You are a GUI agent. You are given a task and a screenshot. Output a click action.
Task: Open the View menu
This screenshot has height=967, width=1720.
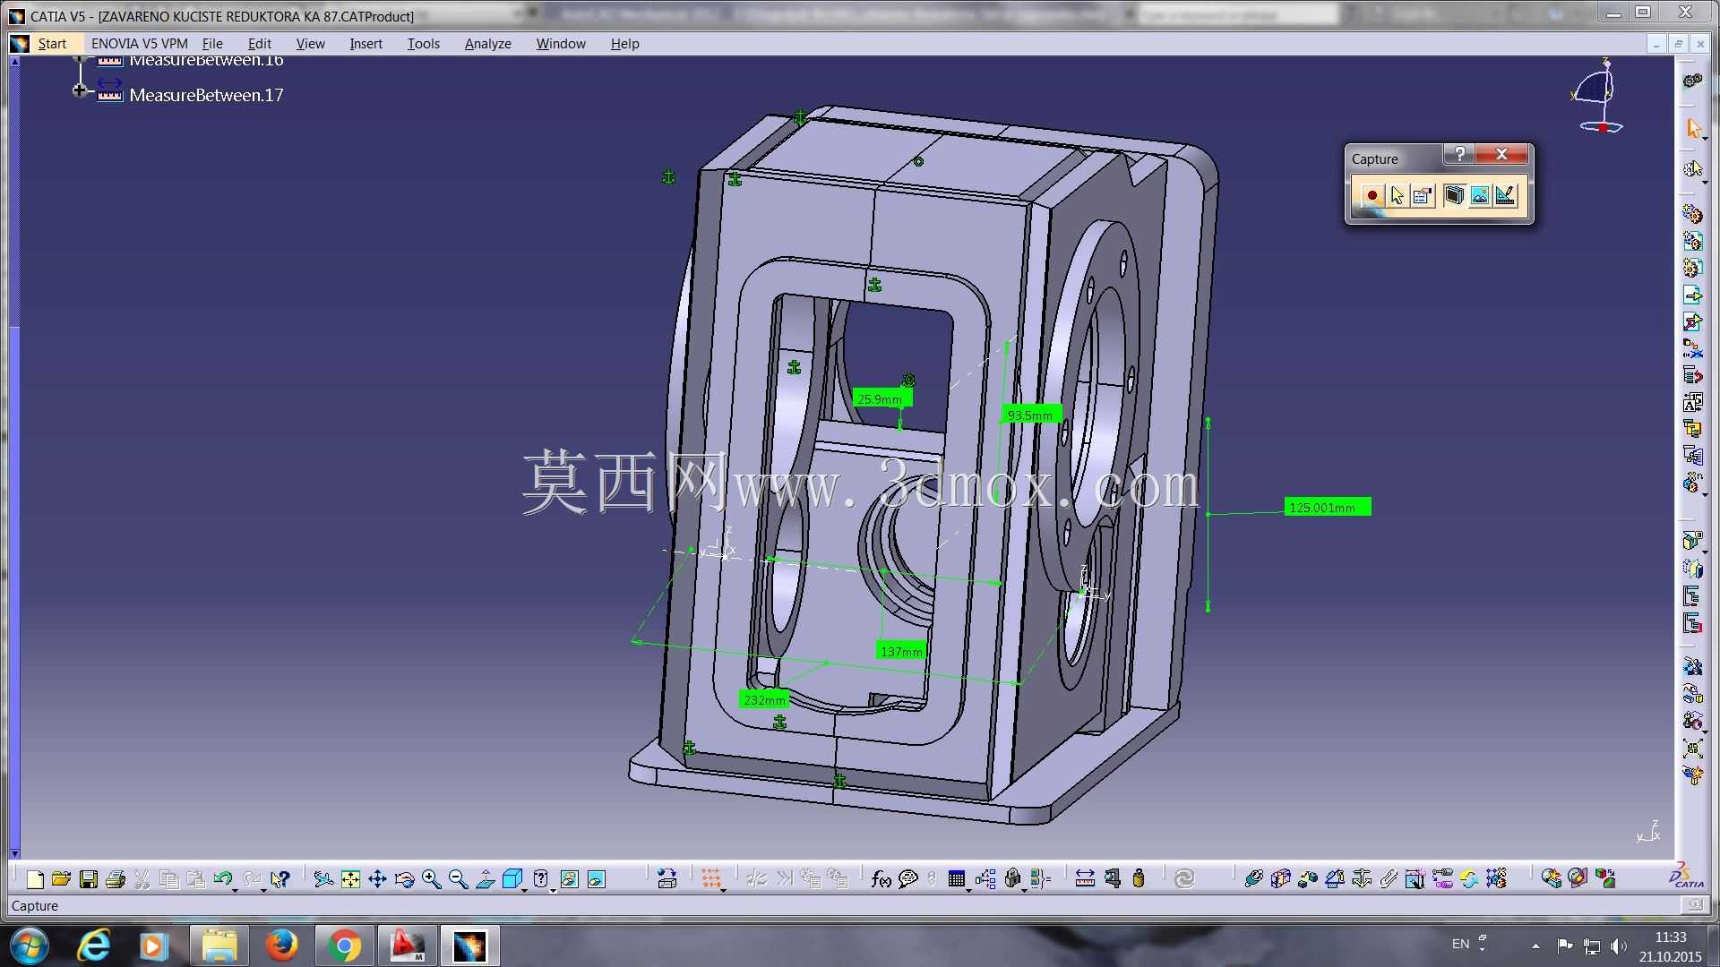click(x=311, y=43)
